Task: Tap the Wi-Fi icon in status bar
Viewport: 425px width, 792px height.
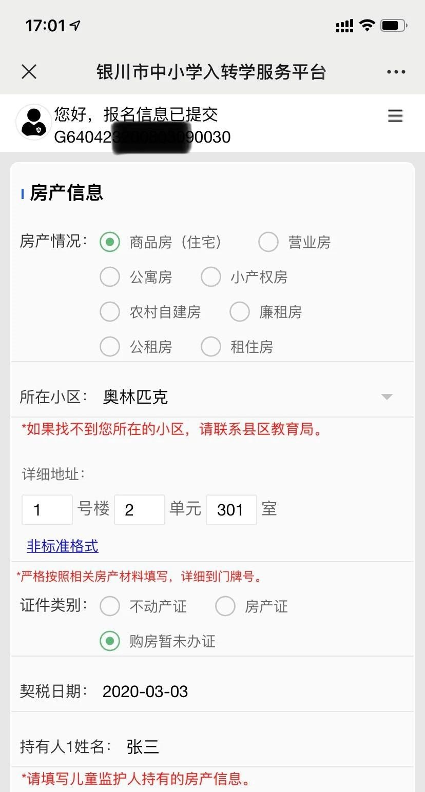Action: (x=367, y=26)
